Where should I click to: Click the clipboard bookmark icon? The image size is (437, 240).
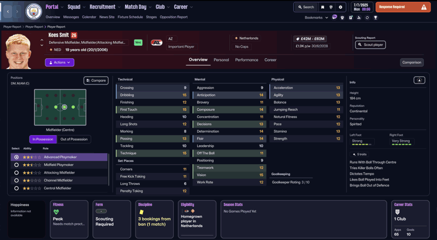[x=351, y=17]
